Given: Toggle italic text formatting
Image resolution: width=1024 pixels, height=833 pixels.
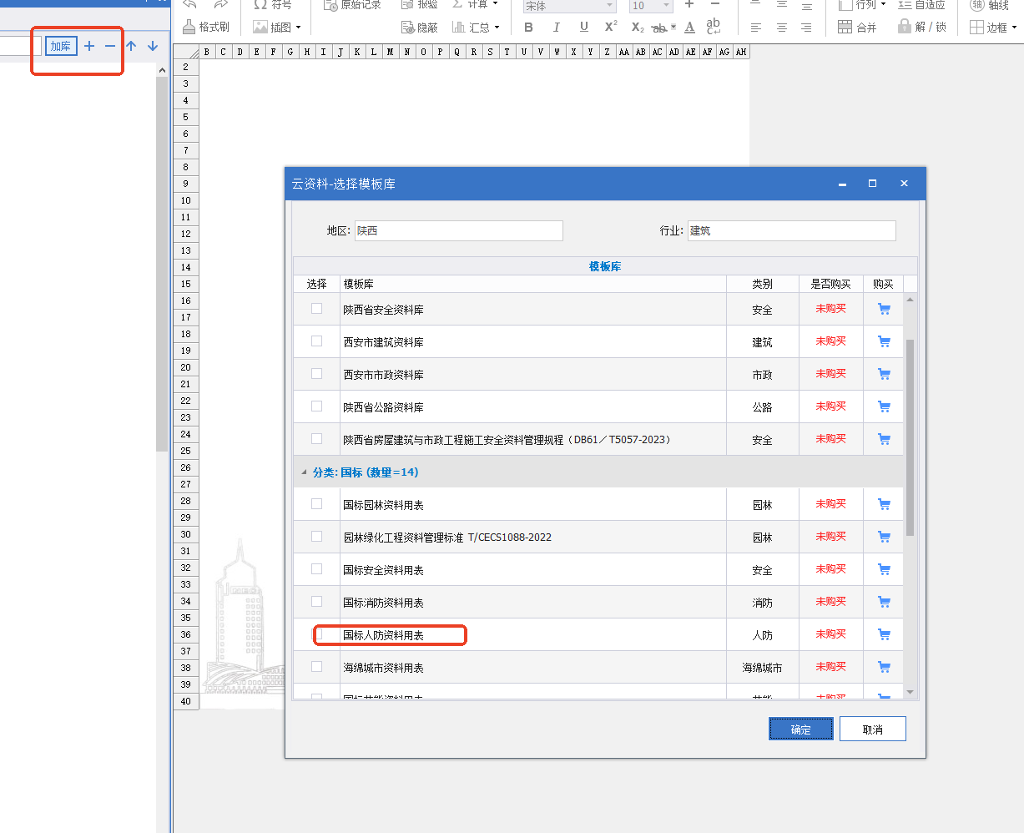Looking at the screenshot, I should [x=556, y=28].
